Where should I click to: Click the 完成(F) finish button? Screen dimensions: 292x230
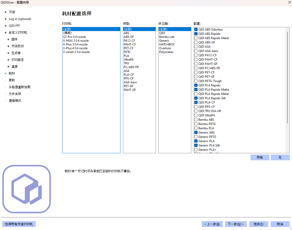coord(259,224)
